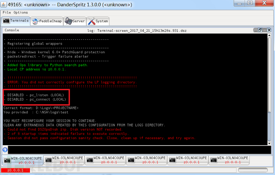Image resolution: width=275 pixels, height=175 pixels.
Task: Click the 'packetredirect - Trigger failure alerter' line
Action: 46,56
